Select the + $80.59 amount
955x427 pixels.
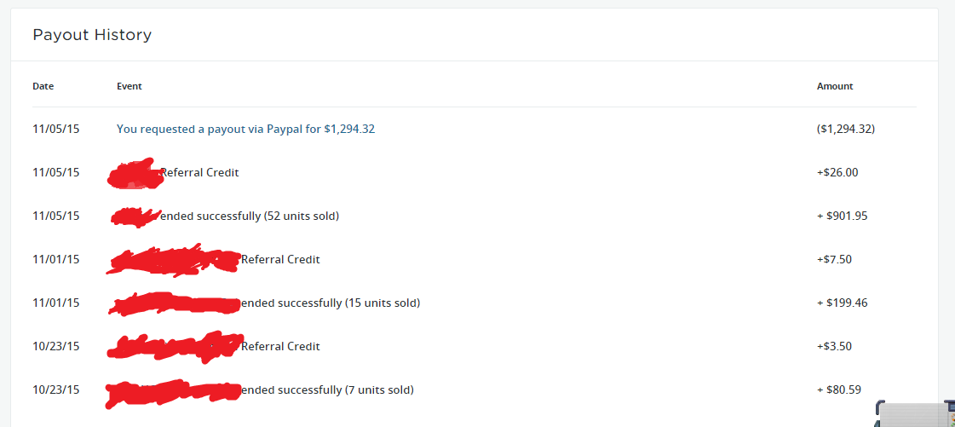838,390
